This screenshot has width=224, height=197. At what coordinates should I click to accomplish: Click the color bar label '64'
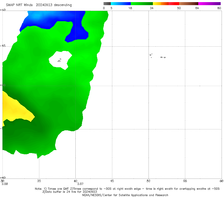tap(197, 8)
